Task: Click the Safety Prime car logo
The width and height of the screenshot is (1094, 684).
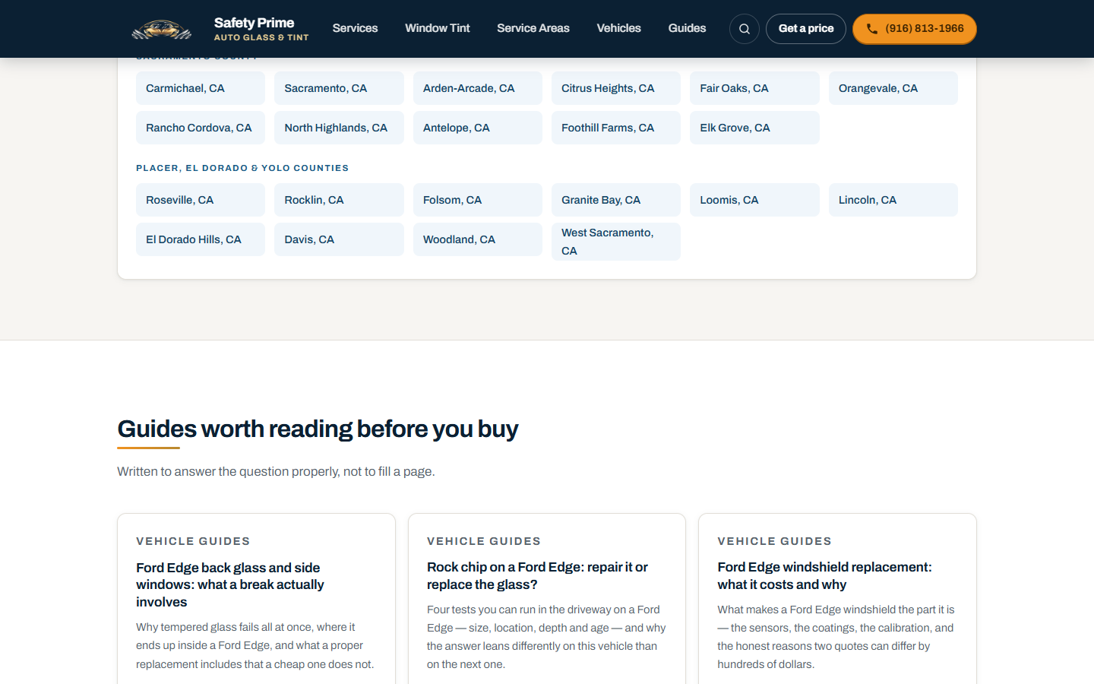Action: (162, 29)
